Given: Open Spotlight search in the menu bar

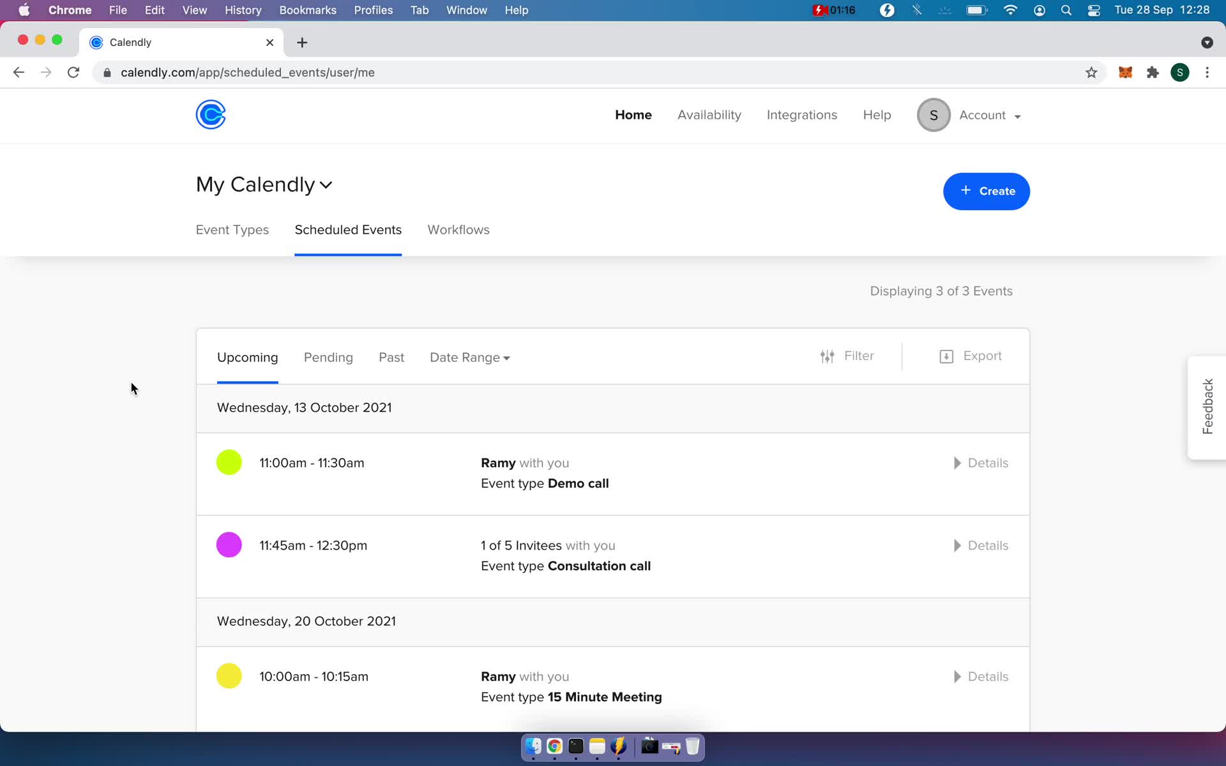Looking at the screenshot, I should coord(1066,10).
